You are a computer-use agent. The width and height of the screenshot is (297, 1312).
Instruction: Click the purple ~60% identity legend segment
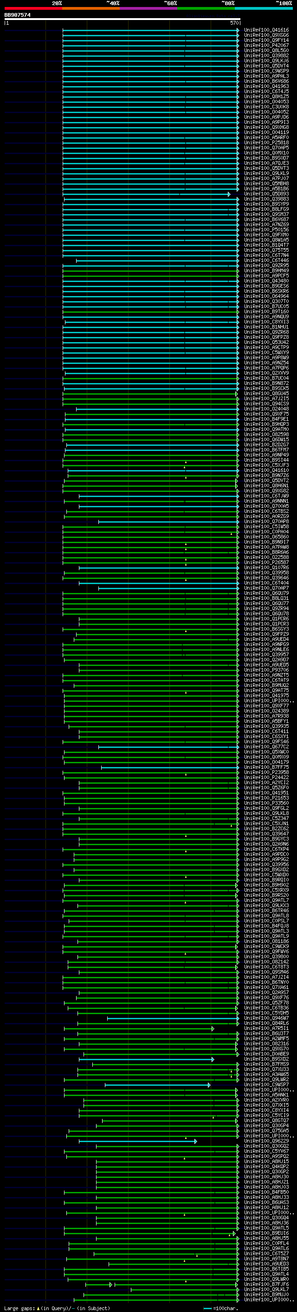[149, 9]
